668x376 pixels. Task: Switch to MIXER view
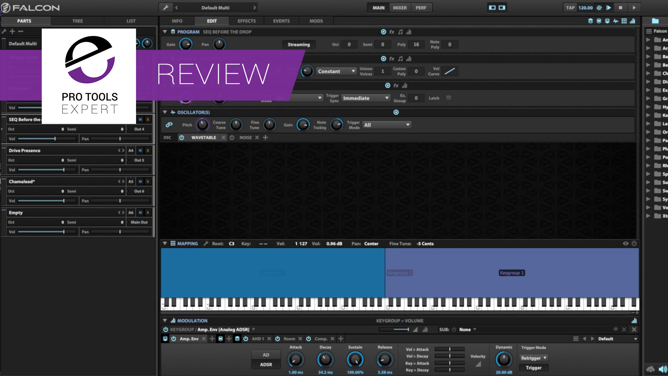click(x=400, y=8)
